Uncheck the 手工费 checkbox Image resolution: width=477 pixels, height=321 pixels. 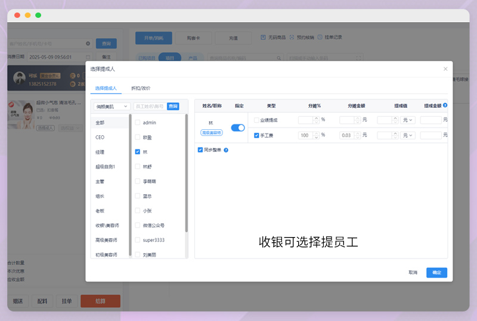(256, 135)
